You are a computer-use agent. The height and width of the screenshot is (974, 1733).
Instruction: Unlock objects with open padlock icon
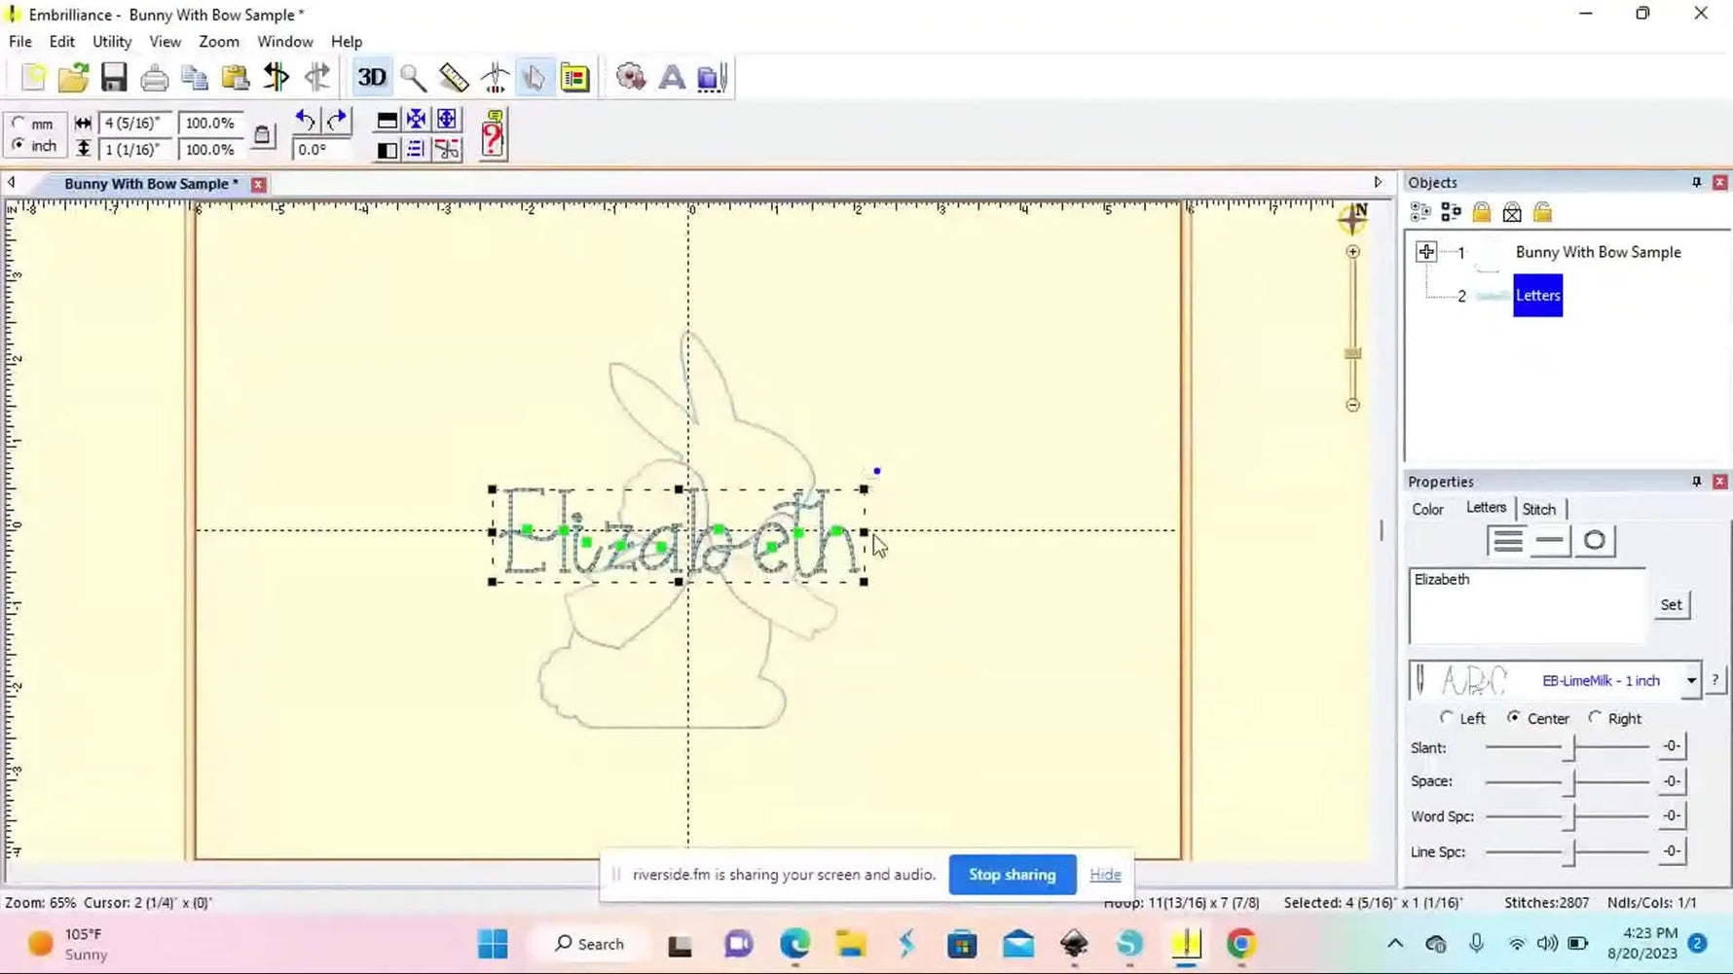1542,212
